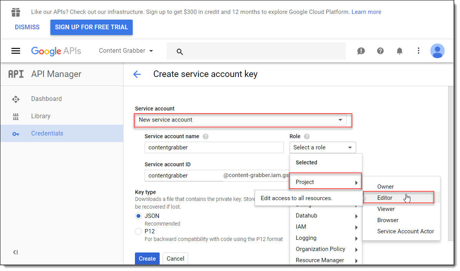Click the top search box

click(x=256, y=51)
